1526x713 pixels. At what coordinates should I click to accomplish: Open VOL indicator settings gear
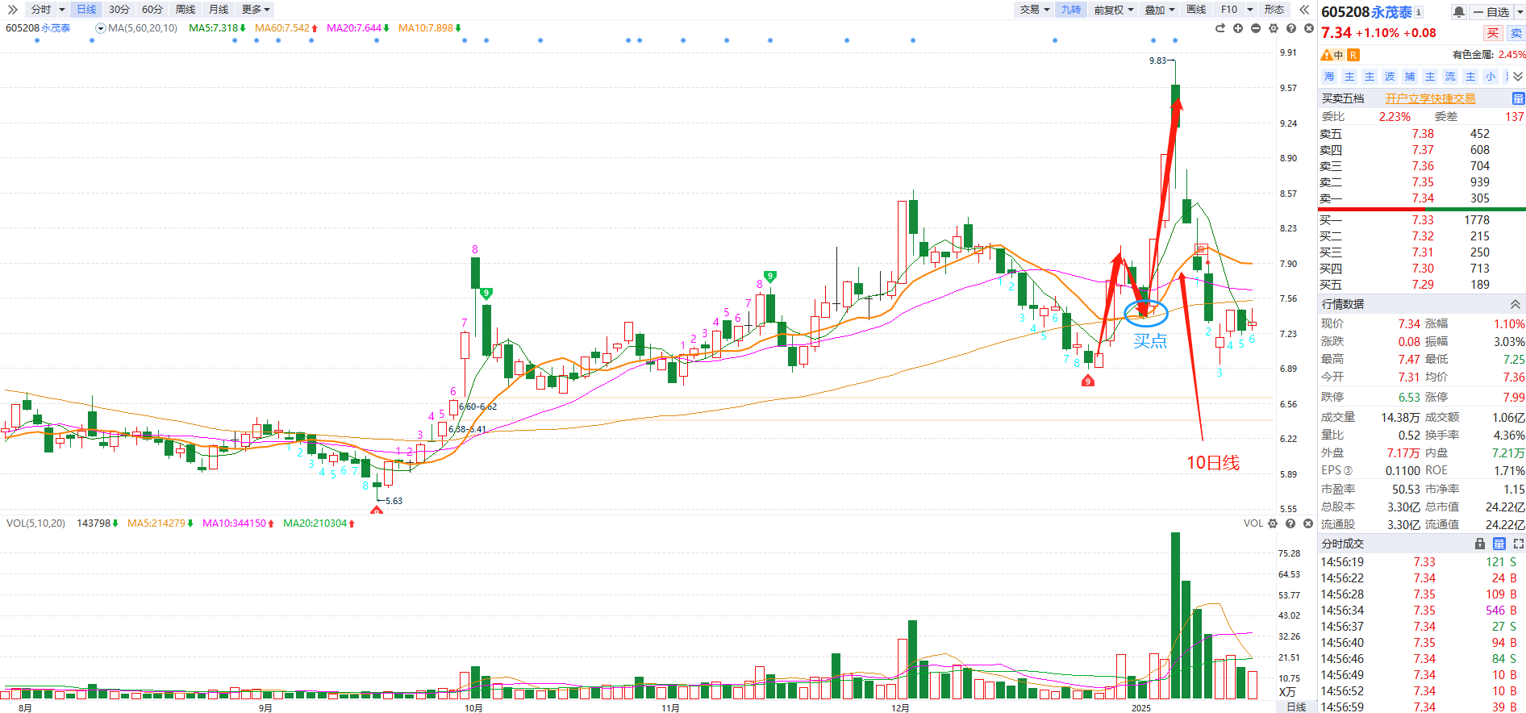[1273, 523]
